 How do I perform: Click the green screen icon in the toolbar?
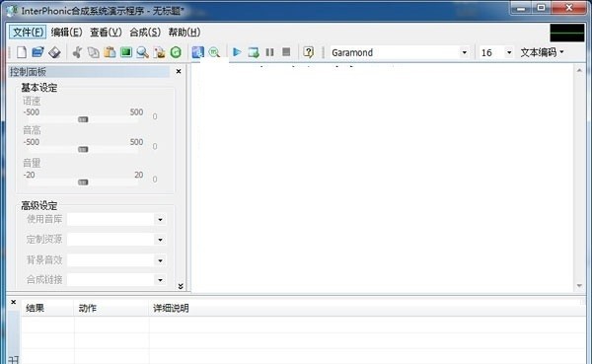(x=126, y=52)
